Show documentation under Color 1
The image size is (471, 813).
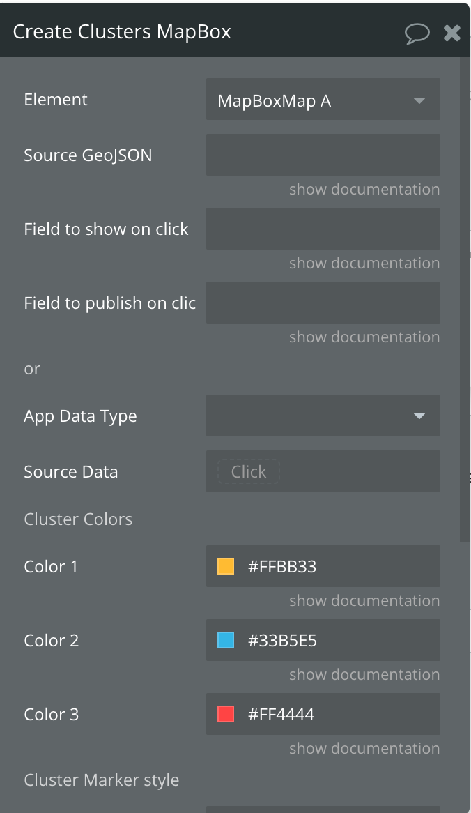(364, 600)
